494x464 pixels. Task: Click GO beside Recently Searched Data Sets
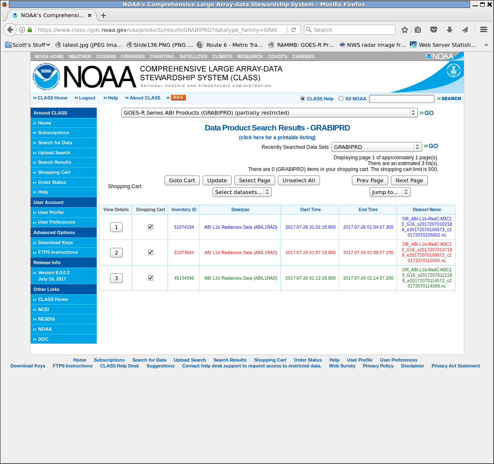(431, 146)
